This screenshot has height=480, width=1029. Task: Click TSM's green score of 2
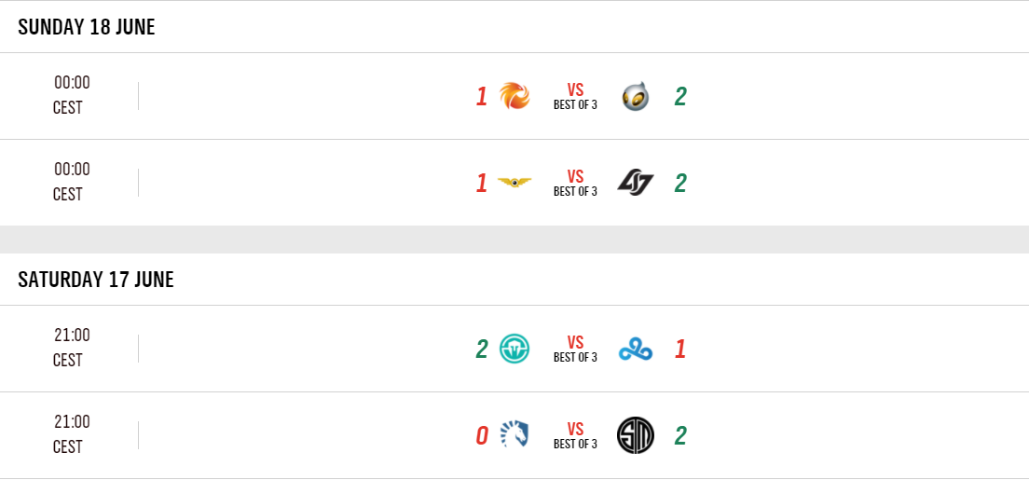point(680,436)
